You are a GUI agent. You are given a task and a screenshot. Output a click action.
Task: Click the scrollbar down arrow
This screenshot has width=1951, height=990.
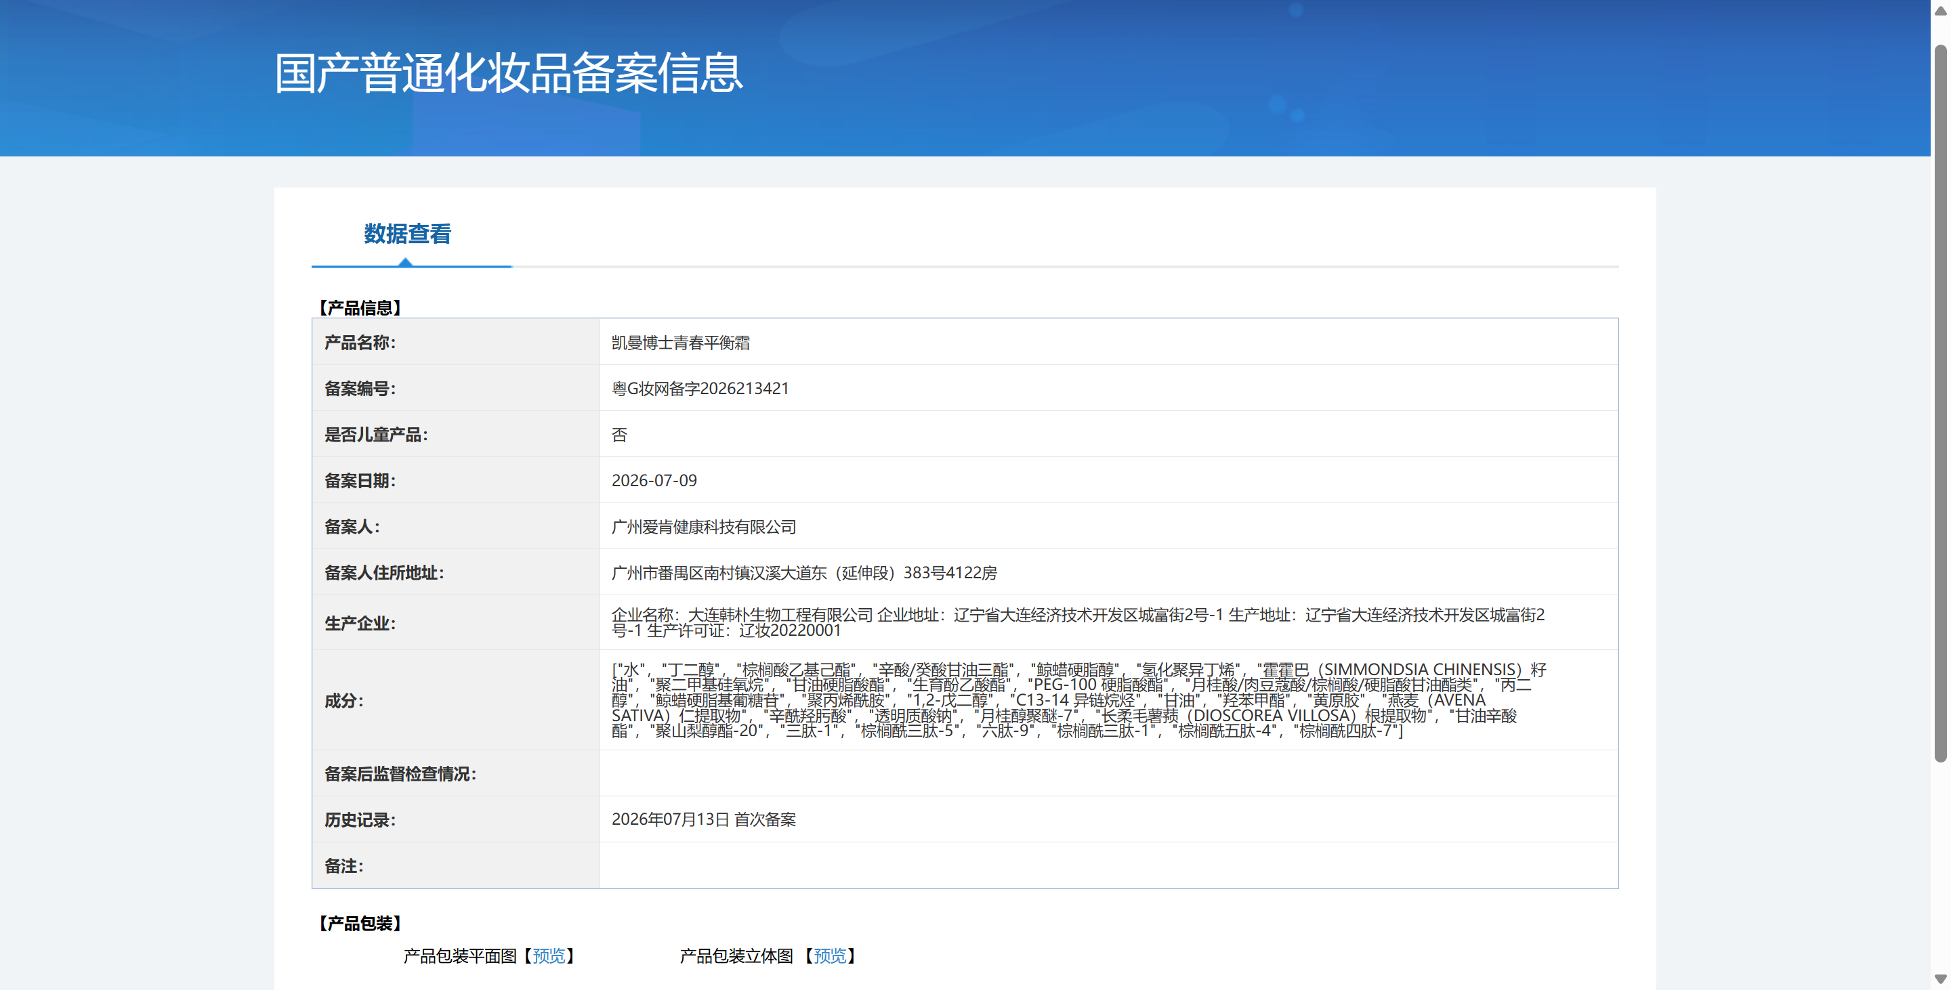1940,979
